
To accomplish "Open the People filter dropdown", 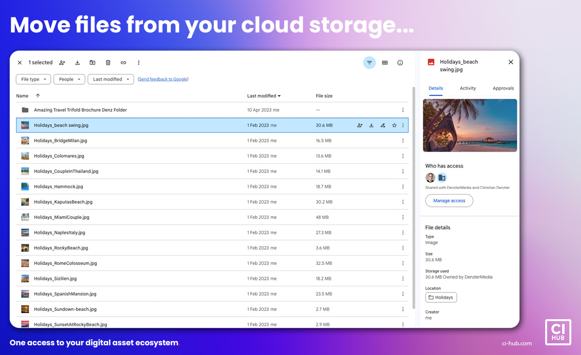I will point(69,79).
